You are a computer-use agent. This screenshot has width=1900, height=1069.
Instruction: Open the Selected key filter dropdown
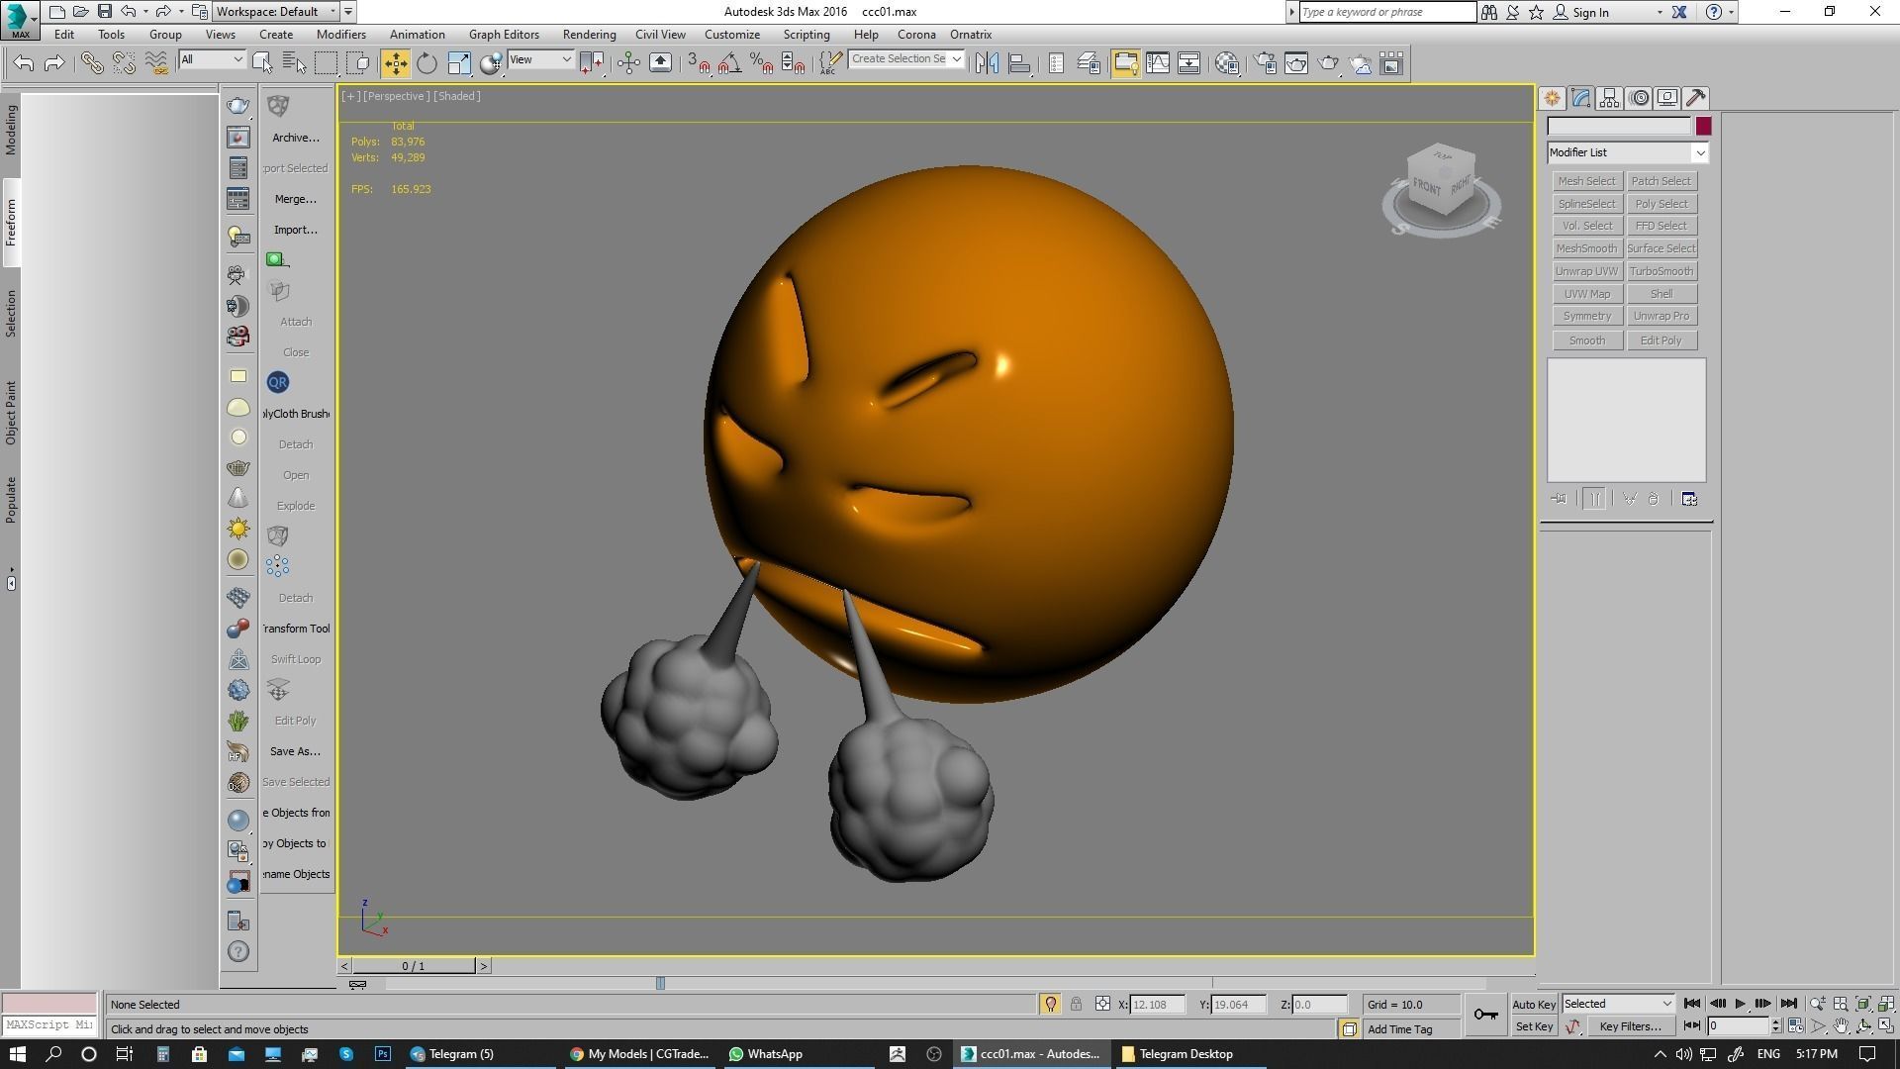tap(1618, 1004)
